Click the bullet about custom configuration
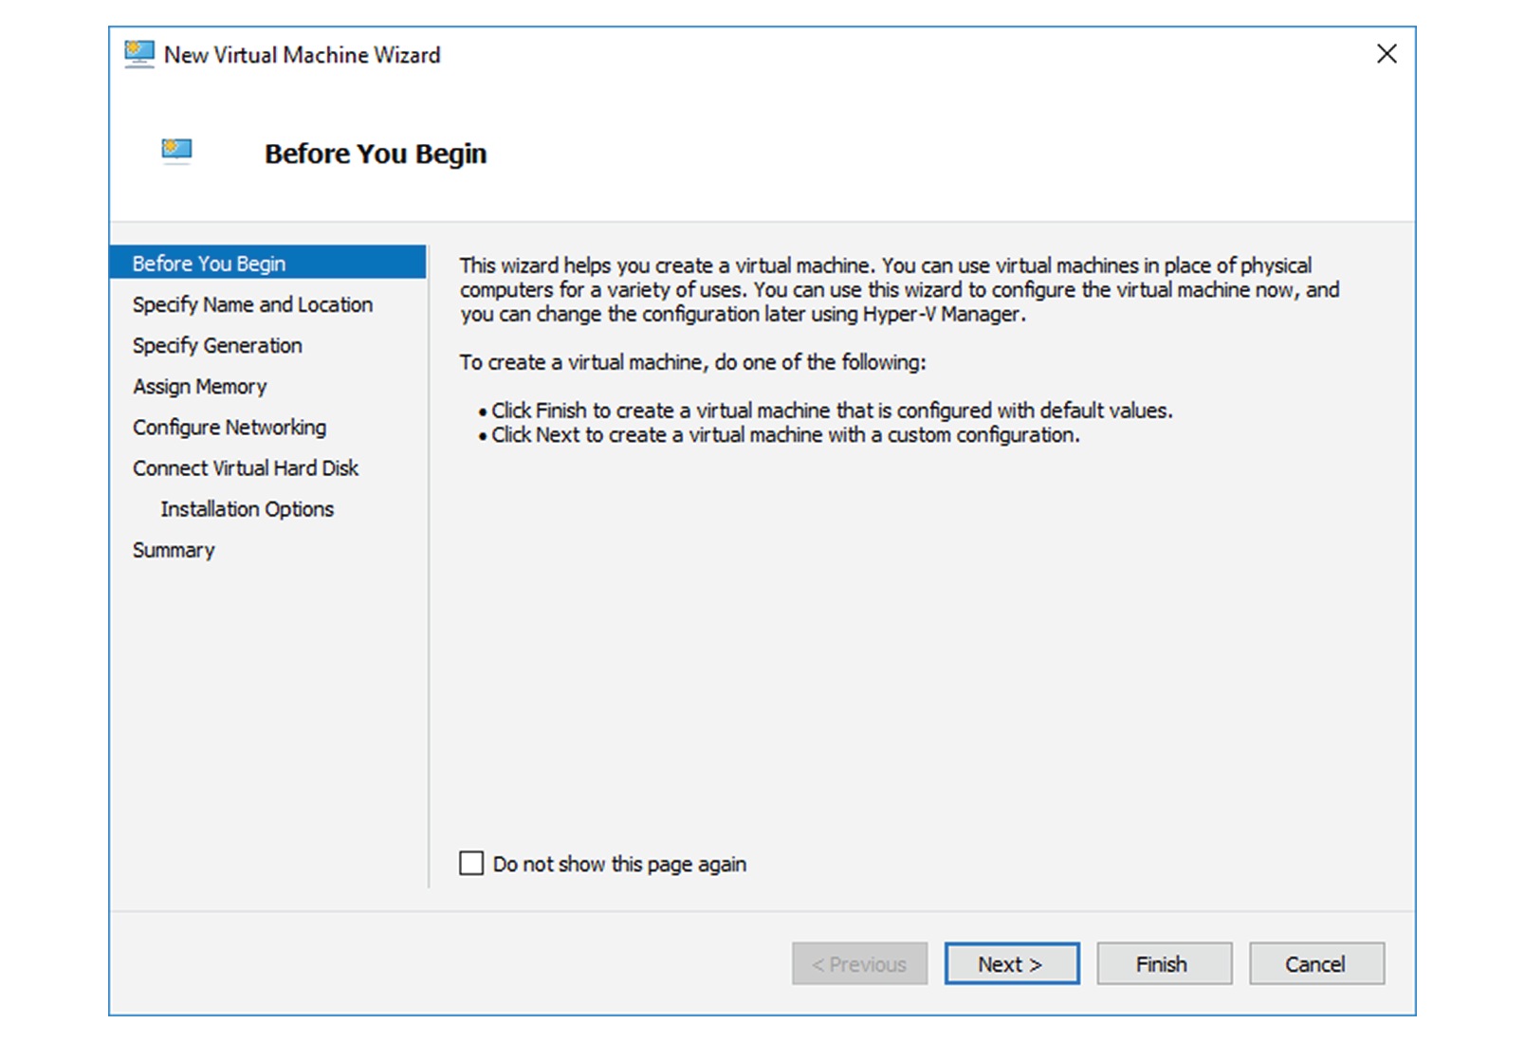Image resolution: width=1525 pixels, height=1042 pixels. [785, 435]
